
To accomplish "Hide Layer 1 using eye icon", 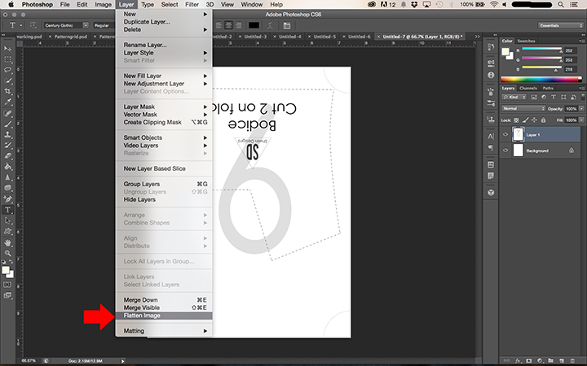I will point(505,134).
